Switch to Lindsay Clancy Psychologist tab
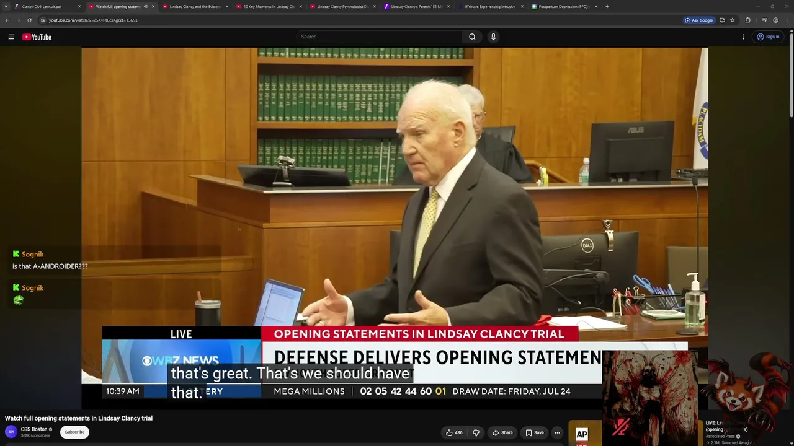This screenshot has height=446, width=794. [x=342, y=7]
